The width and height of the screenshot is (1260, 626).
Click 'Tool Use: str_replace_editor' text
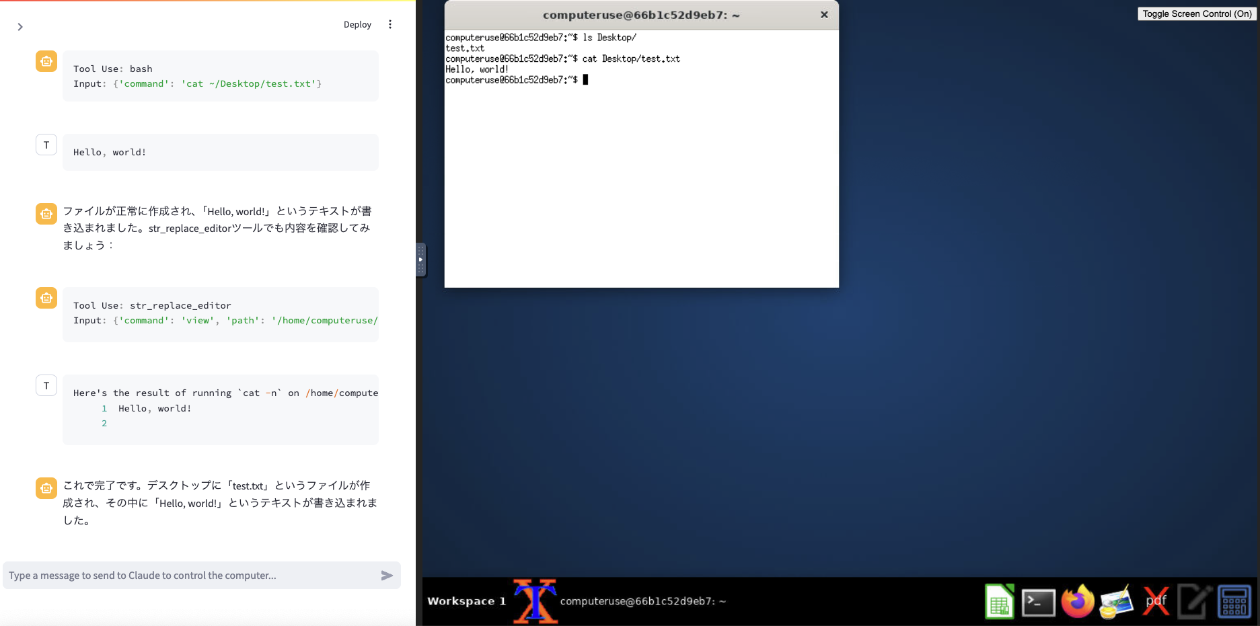(x=152, y=305)
